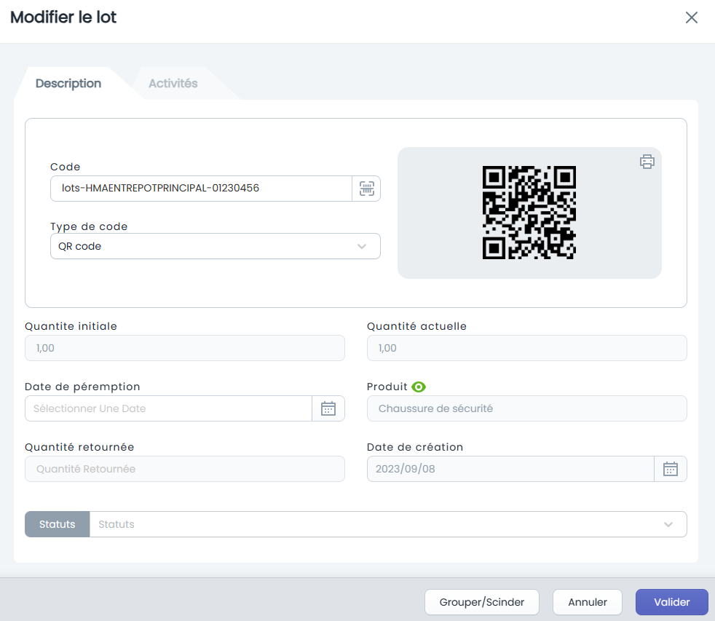Click the Valider button
Viewport: 715px width, 621px height.
pos(672,602)
